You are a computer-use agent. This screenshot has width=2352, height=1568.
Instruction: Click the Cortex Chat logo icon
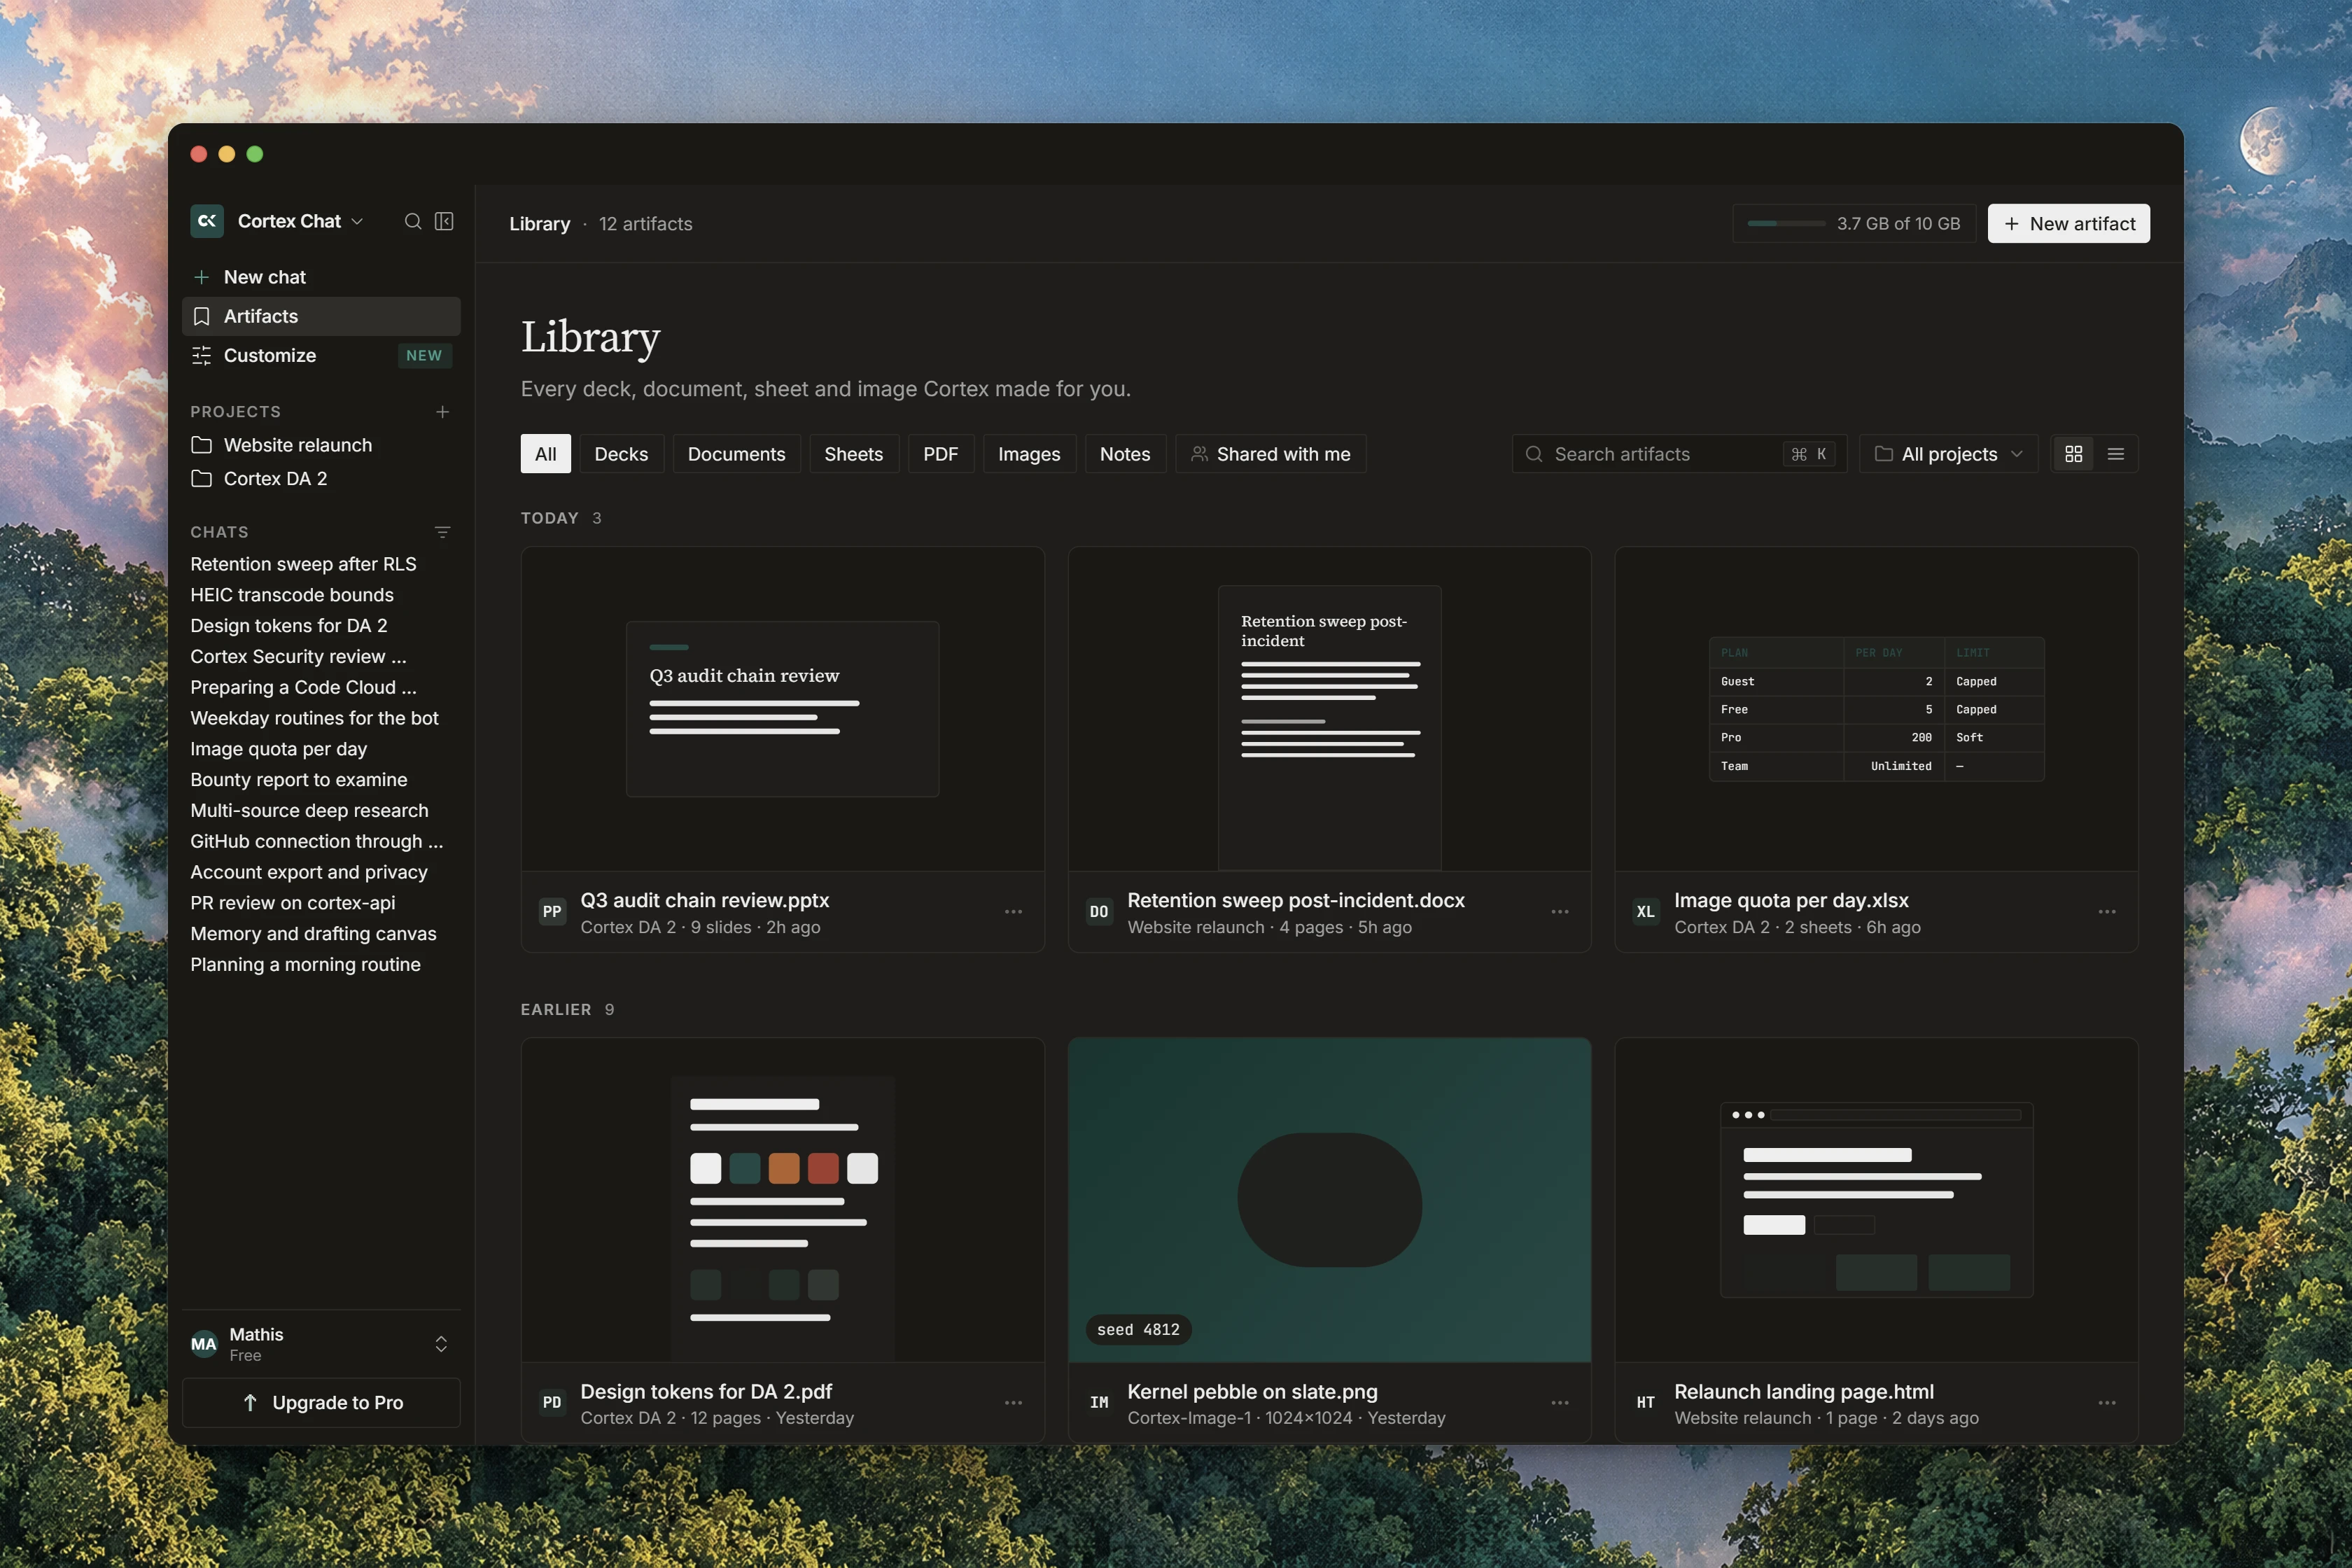pyautogui.click(x=207, y=221)
